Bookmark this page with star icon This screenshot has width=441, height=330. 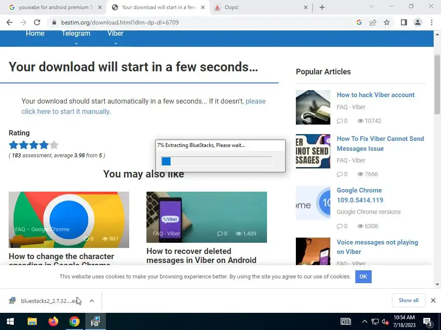click(x=387, y=22)
